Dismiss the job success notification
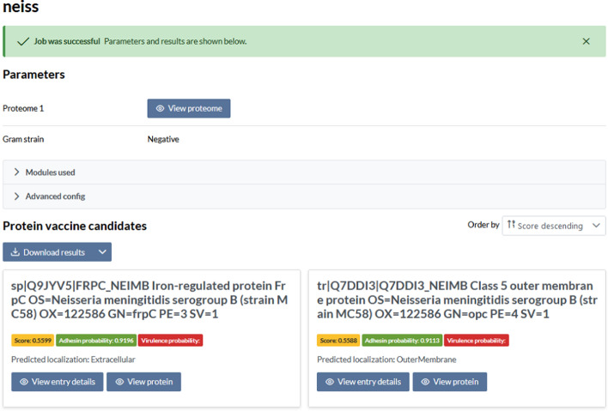This screenshot has height=411, width=608. [x=586, y=41]
